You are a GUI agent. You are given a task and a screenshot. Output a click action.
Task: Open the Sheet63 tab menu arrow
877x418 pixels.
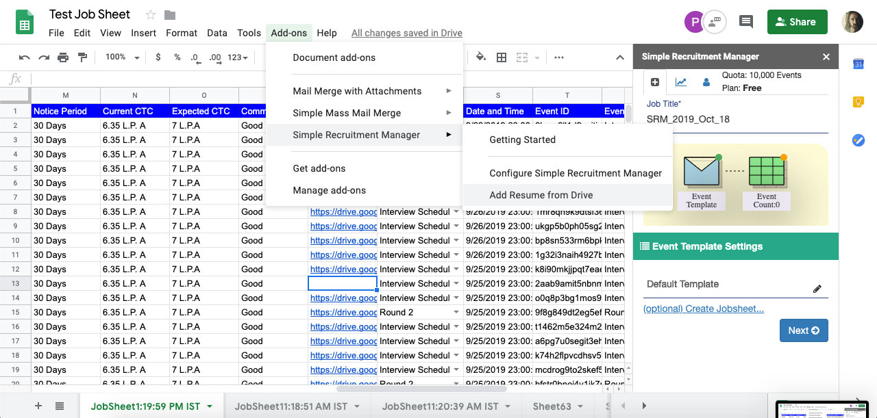click(x=580, y=406)
